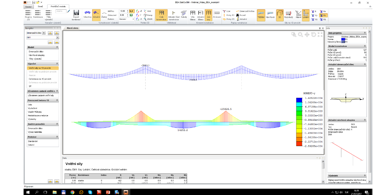Open the Domů ribbon tab
391x195 pixels.
40,6
